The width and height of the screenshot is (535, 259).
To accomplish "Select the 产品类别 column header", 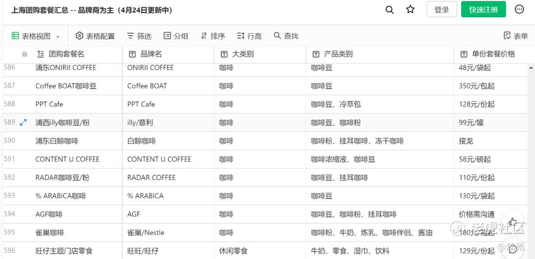I will (338, 54).
